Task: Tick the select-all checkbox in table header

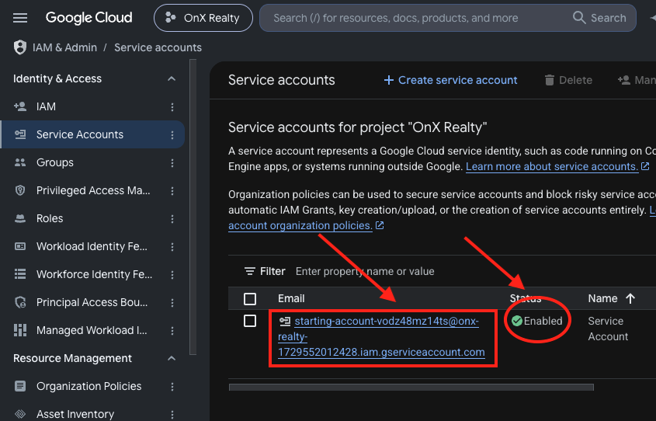Action: [x=250, y=299]
